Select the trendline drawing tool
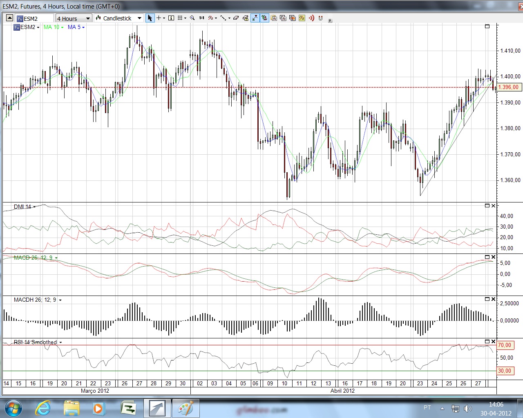This screenshot has height=418, width=523. [223, 18]
